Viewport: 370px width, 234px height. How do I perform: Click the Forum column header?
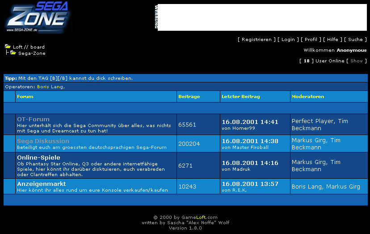[25, 97]
